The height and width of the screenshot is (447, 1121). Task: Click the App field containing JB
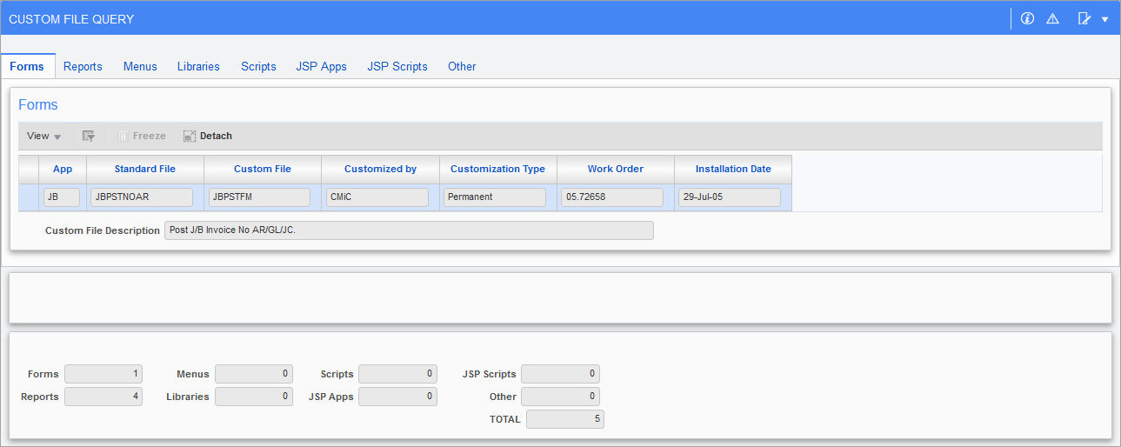pyautogui.click(x=63, y=197)
